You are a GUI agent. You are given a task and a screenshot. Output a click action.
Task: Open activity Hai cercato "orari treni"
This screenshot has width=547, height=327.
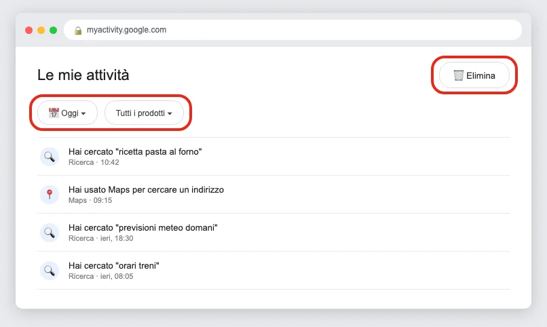(x=273, y=271)
